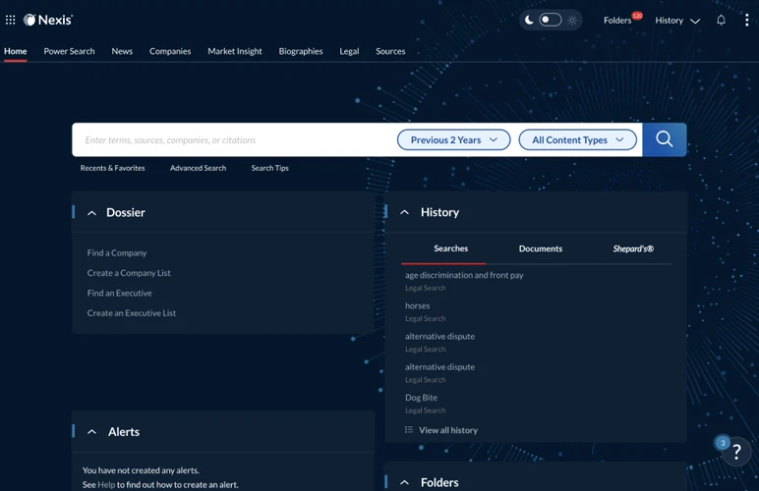The height and width of the screenshot is (491, 759).
Task: Open the notifications bell
Action: click(x=721, y=20)
